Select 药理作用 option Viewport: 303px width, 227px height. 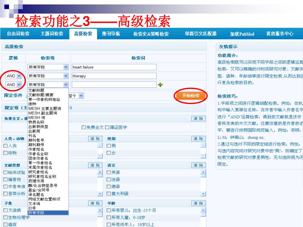tap(48, 181)
